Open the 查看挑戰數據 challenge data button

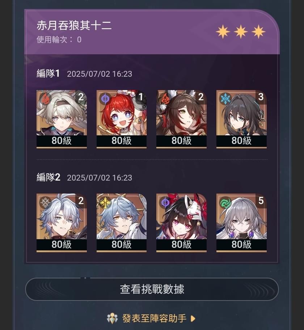[152, 289]
